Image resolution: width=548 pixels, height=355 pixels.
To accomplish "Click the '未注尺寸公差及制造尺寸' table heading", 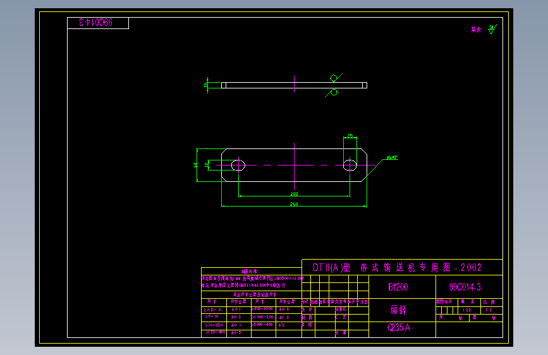I will pos(255,294).
